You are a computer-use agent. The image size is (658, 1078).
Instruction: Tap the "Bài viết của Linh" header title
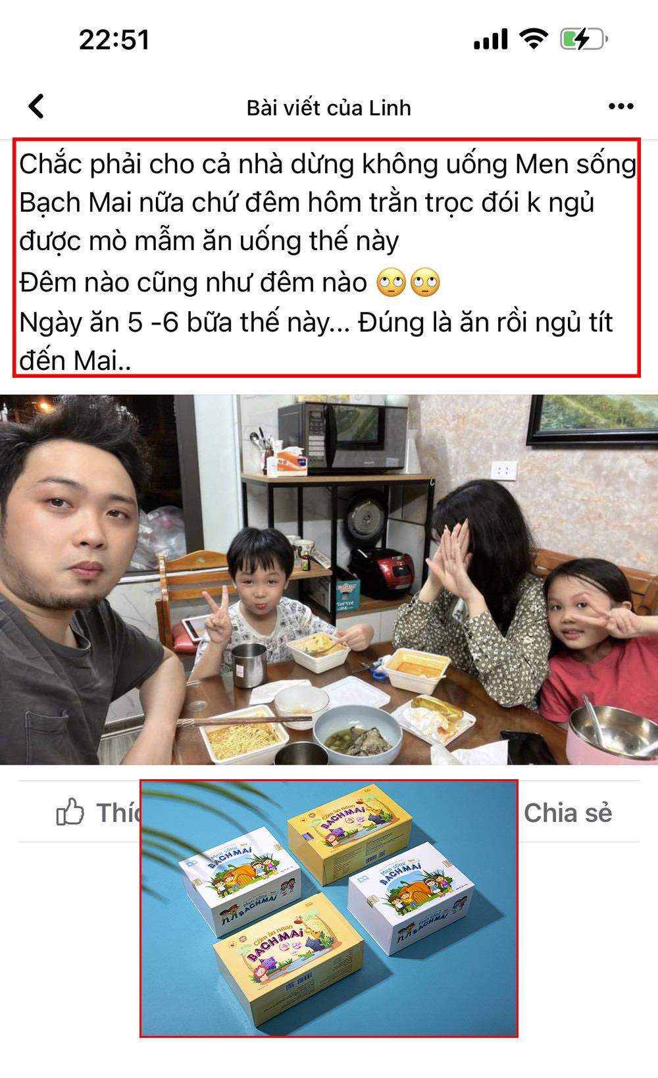coord(329,108)
